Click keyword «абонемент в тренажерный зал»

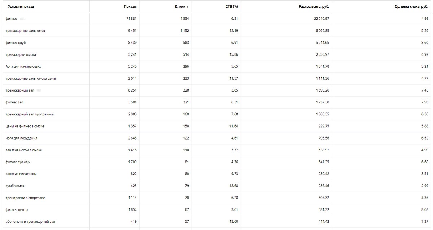[30, 221]
